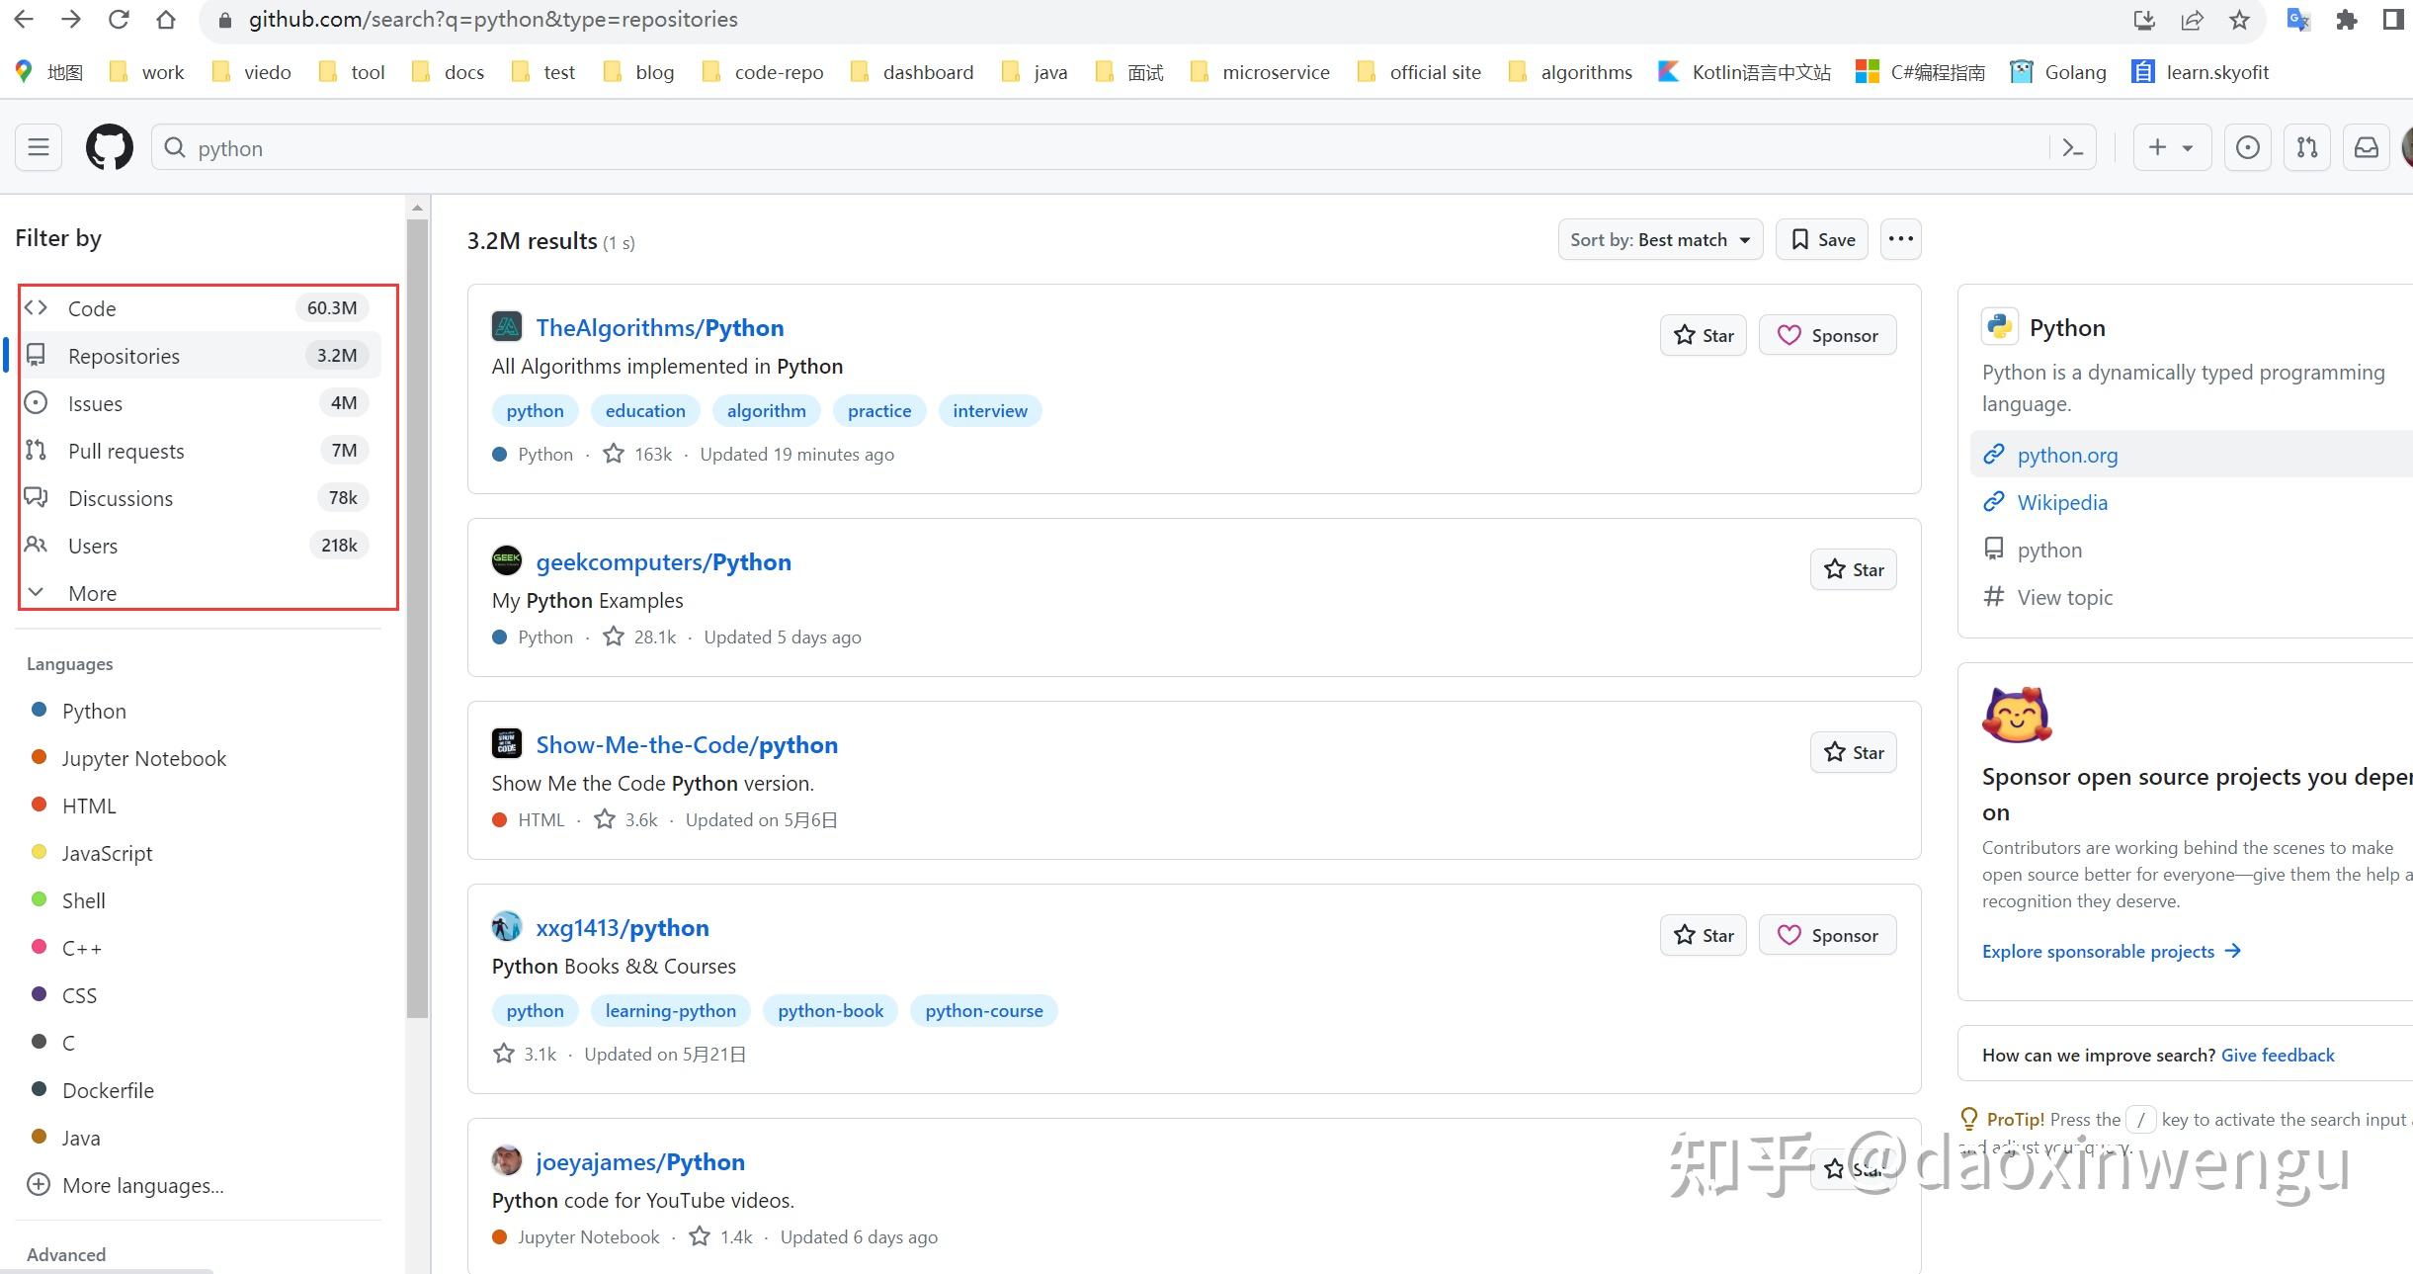This screenshot has height=1274, width=2413.
Task: Filter results by Pull requests
Action: 200,451
